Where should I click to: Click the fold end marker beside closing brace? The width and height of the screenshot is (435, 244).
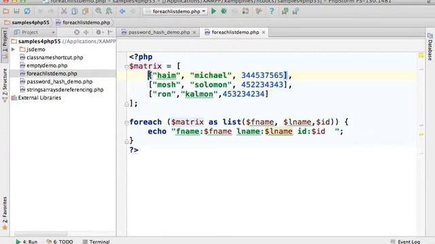click(x=126, y=141)
